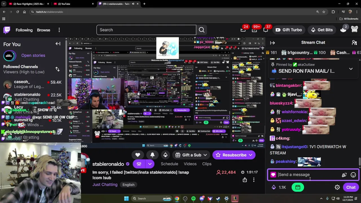Open the Clips tab
The image size is (361, 203).
pyautogui.click(x=207, y=164)
